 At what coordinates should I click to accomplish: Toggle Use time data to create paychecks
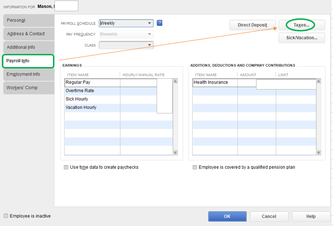point(66,167)
